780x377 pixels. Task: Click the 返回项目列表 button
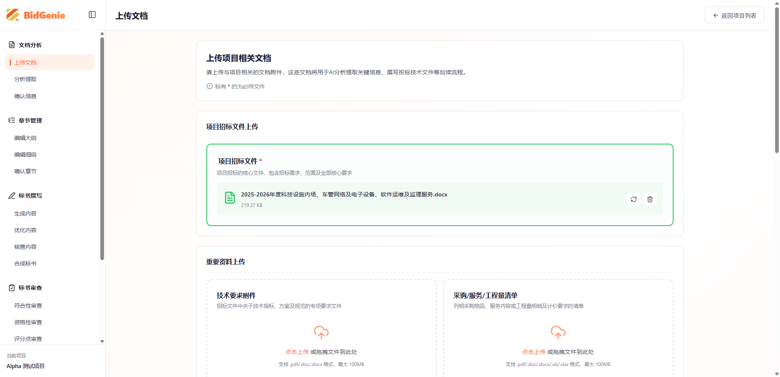coord(734,15)
